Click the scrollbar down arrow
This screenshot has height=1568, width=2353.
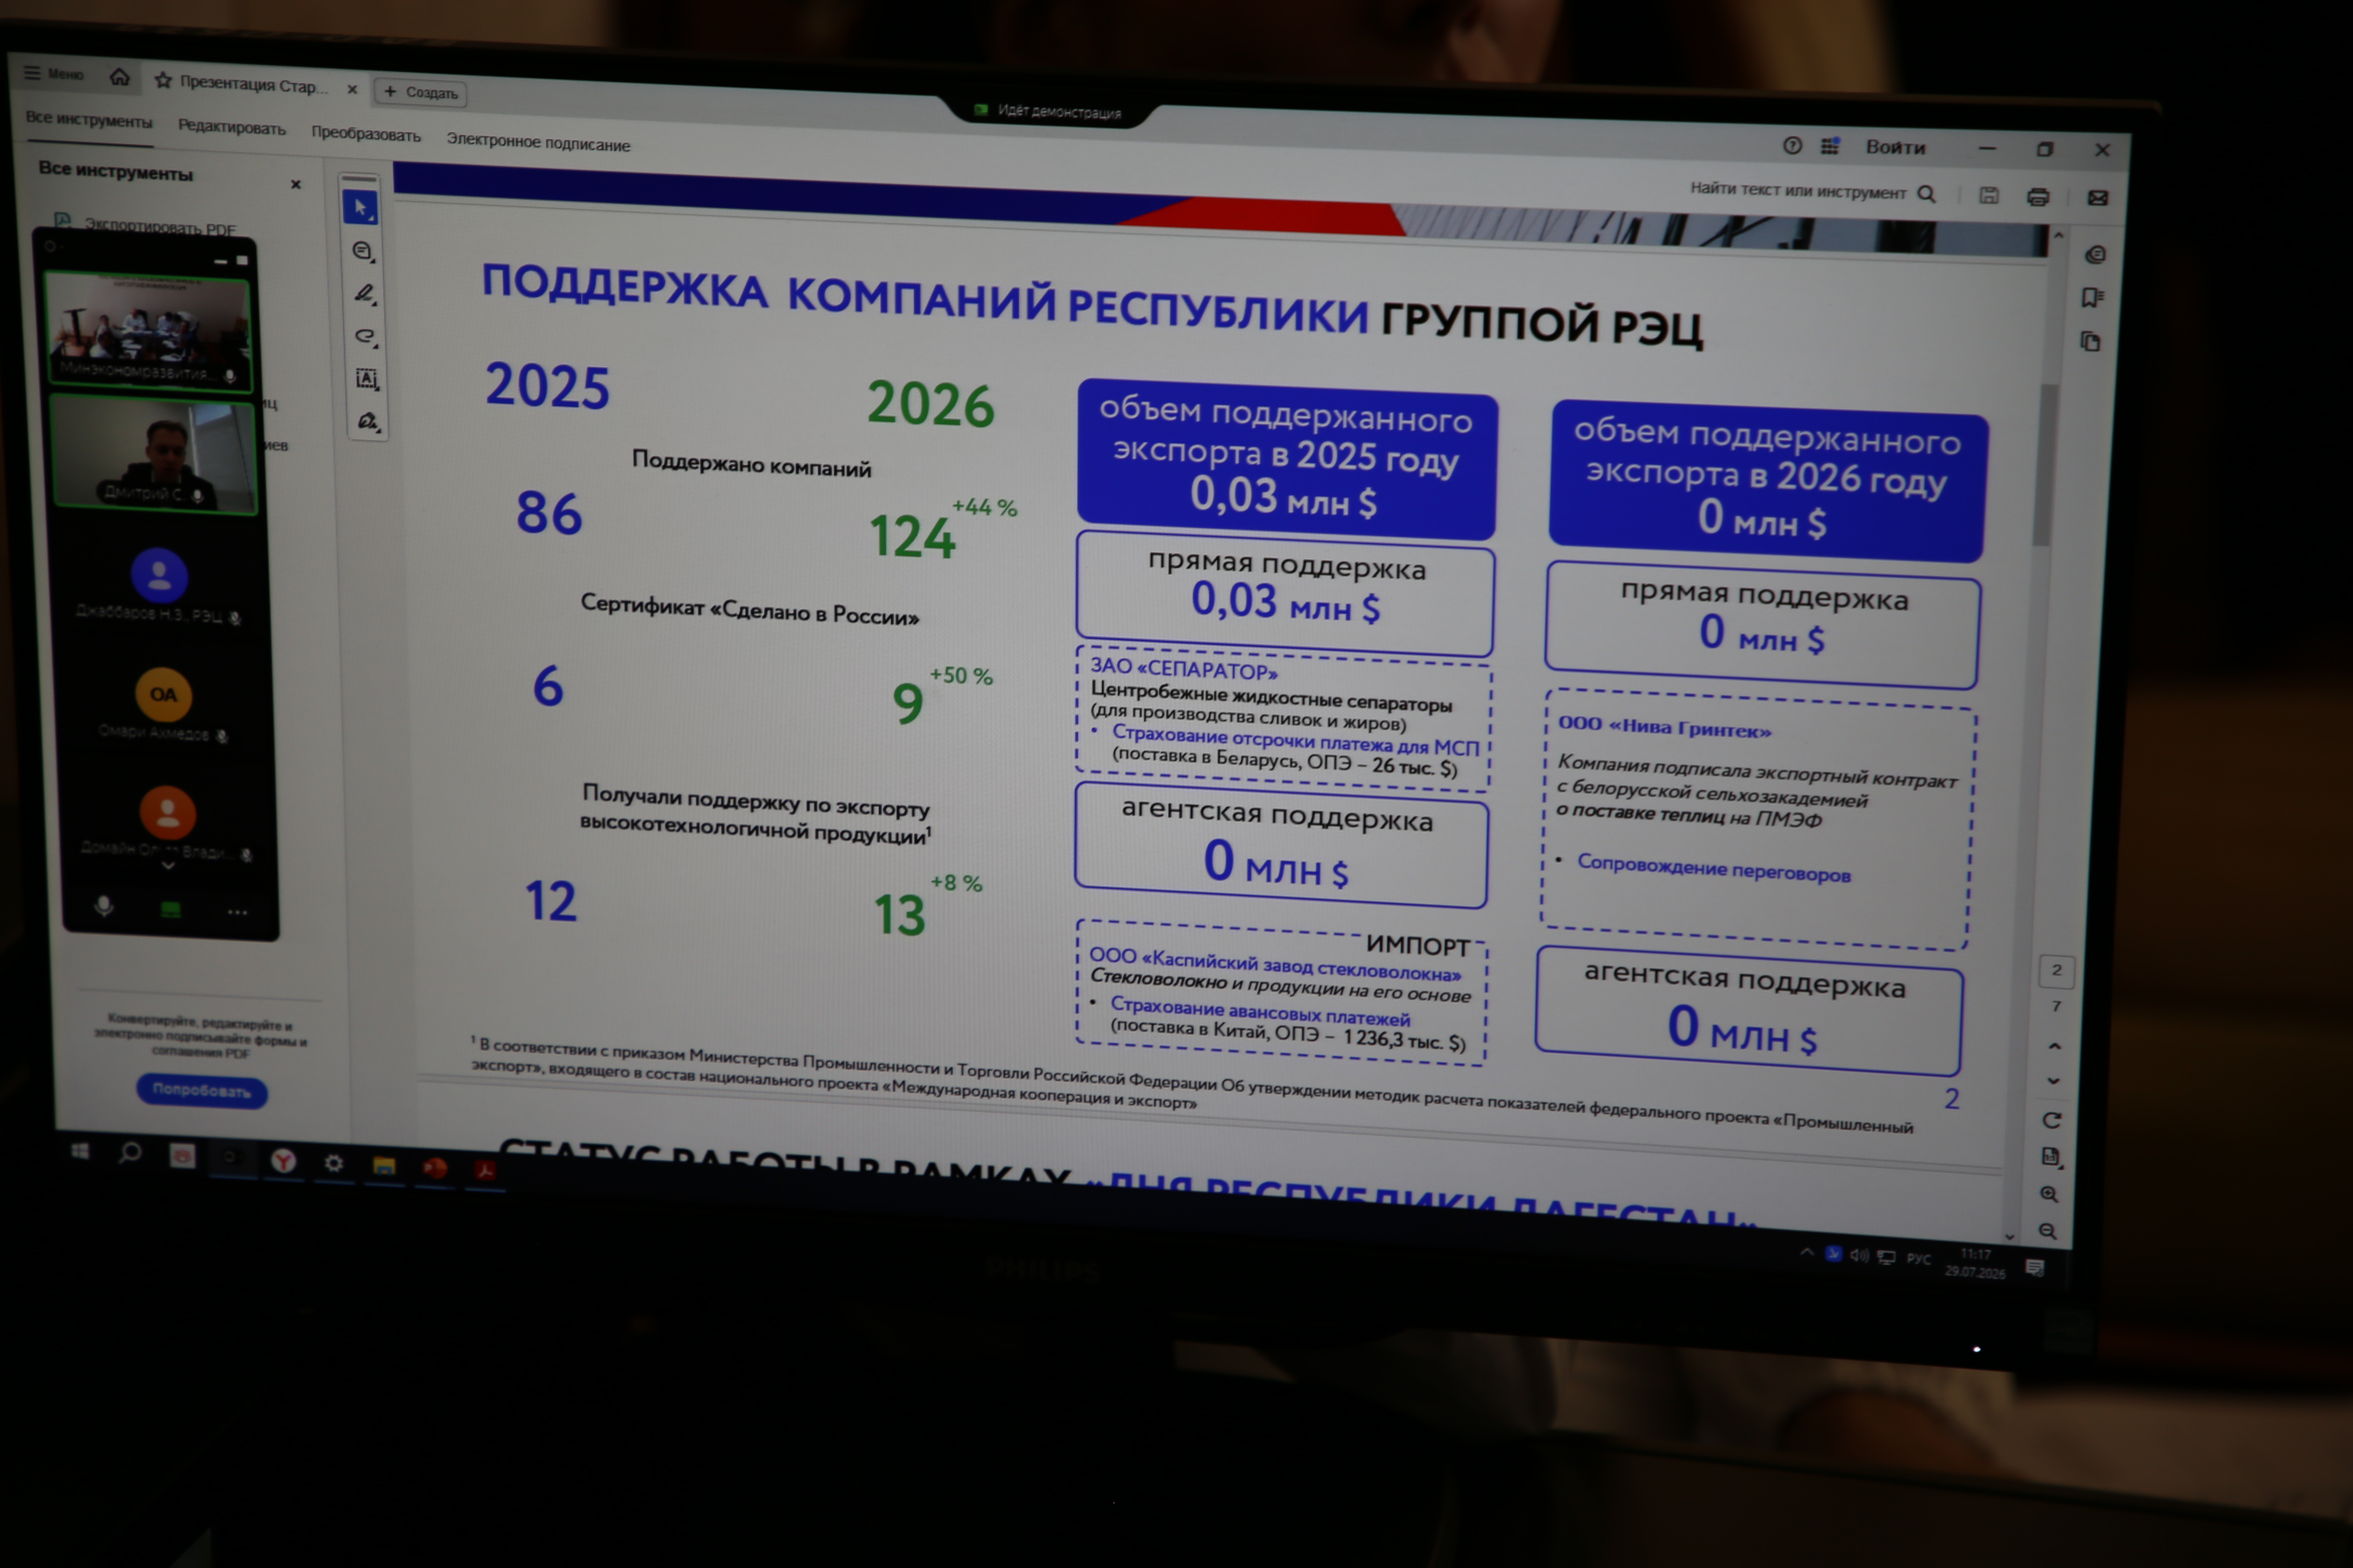coord(2009,1237)
